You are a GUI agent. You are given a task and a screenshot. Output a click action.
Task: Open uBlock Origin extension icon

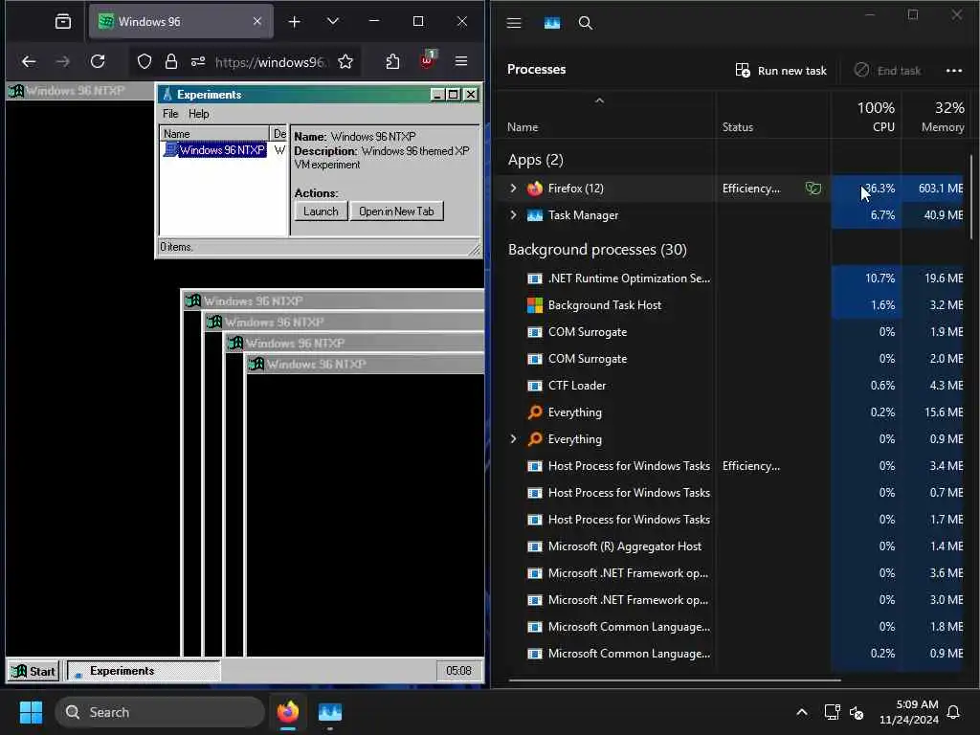(x=428, y=60)
